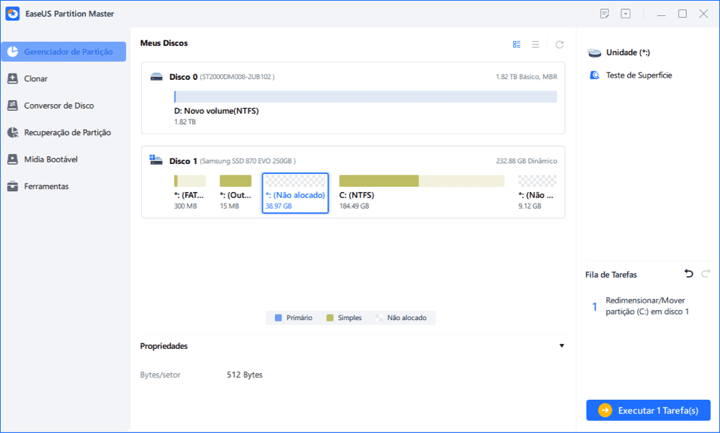Select the 300 MB FAT partition
This screenshot has height=433, width=720.
tap(189, 193)
